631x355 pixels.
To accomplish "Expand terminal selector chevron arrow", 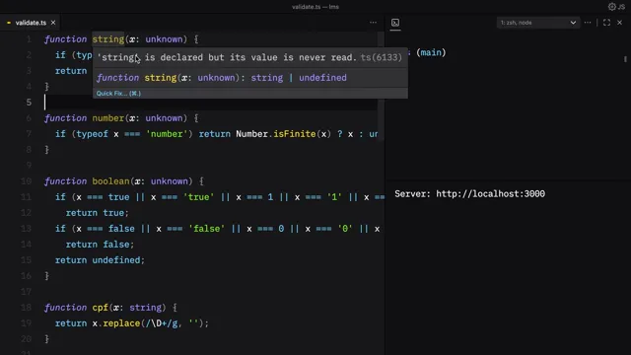I will [573, 23].
